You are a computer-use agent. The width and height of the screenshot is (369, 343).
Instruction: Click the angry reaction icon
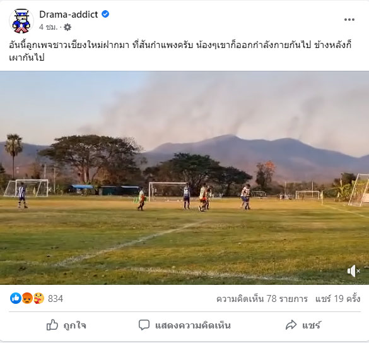27,298
